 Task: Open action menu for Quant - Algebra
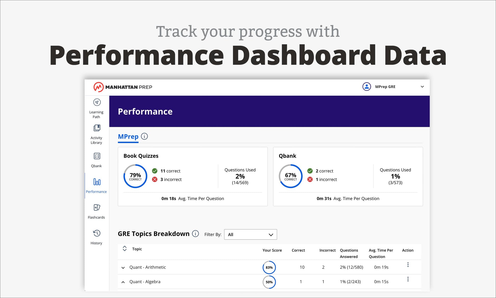pyautogui.click(x=408, y=279)
